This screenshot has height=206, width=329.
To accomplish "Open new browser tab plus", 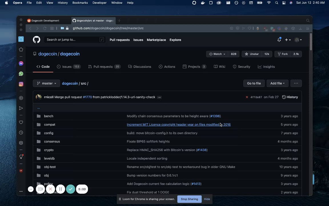I will pyautogui.click(x=119, y=21).
